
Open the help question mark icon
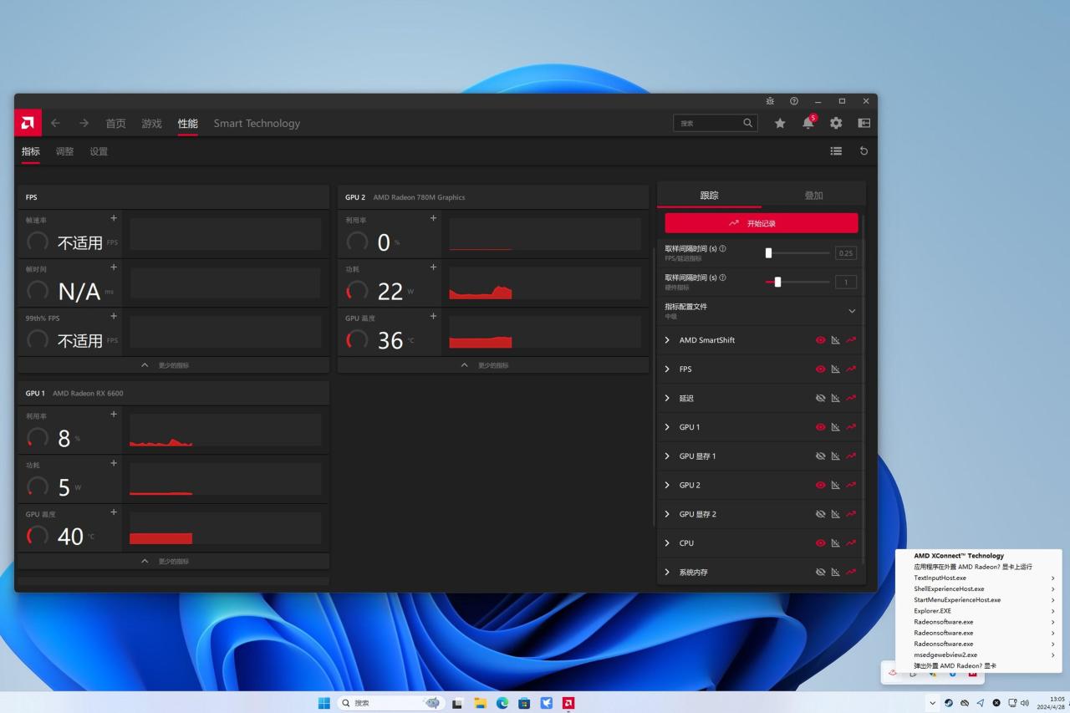(x=794, y=101)
